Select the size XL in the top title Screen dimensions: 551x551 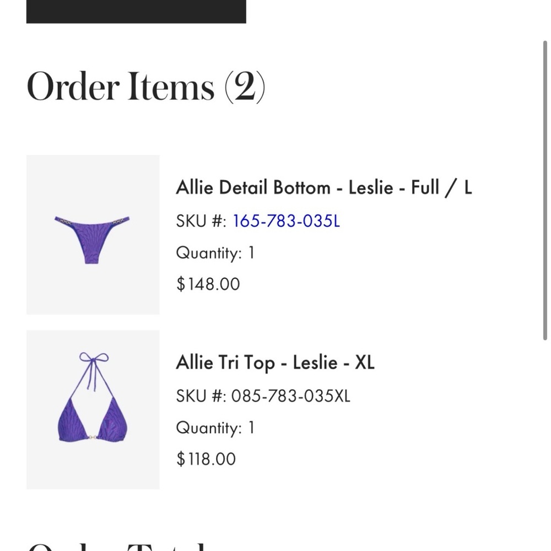coord(364,362)
